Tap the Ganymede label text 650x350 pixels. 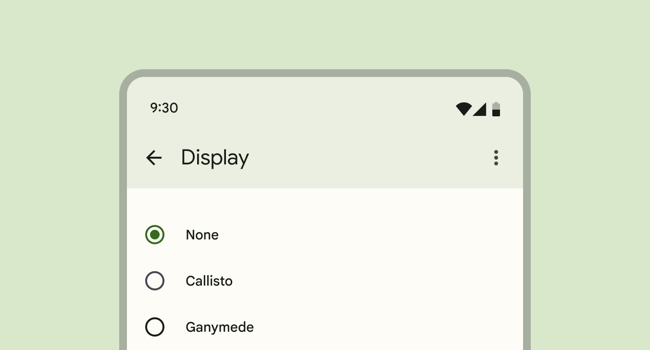click(x=219, y=327)
